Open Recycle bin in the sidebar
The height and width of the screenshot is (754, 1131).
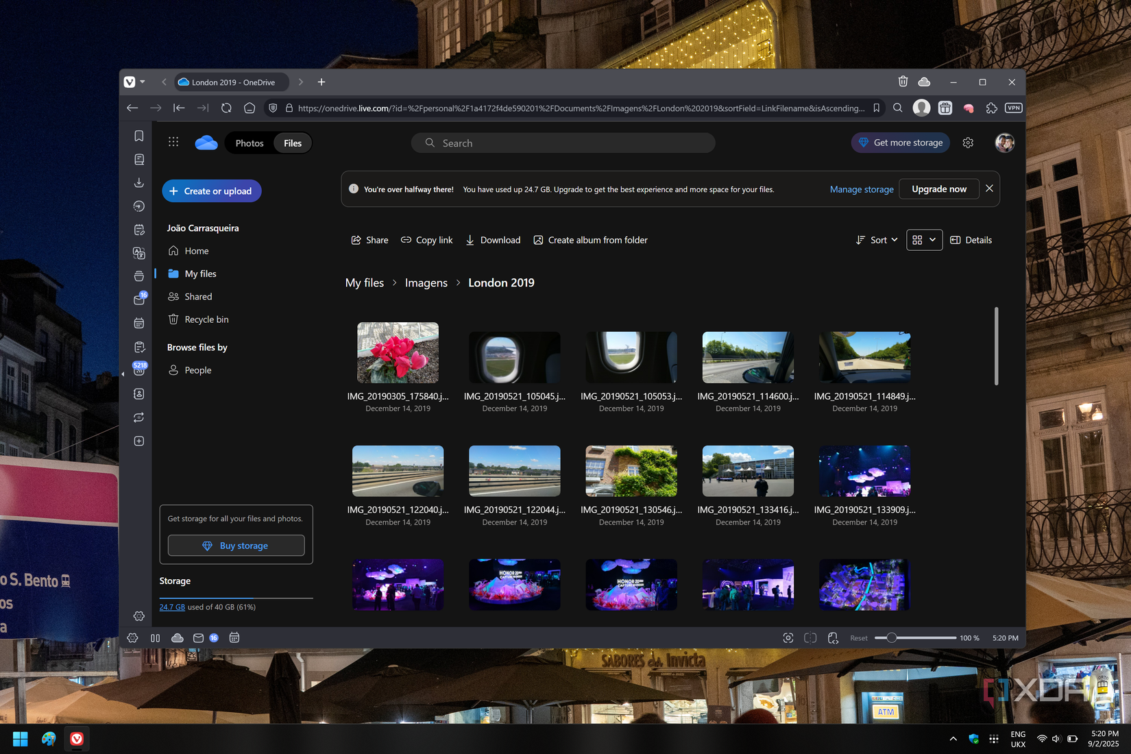point(206,319)
